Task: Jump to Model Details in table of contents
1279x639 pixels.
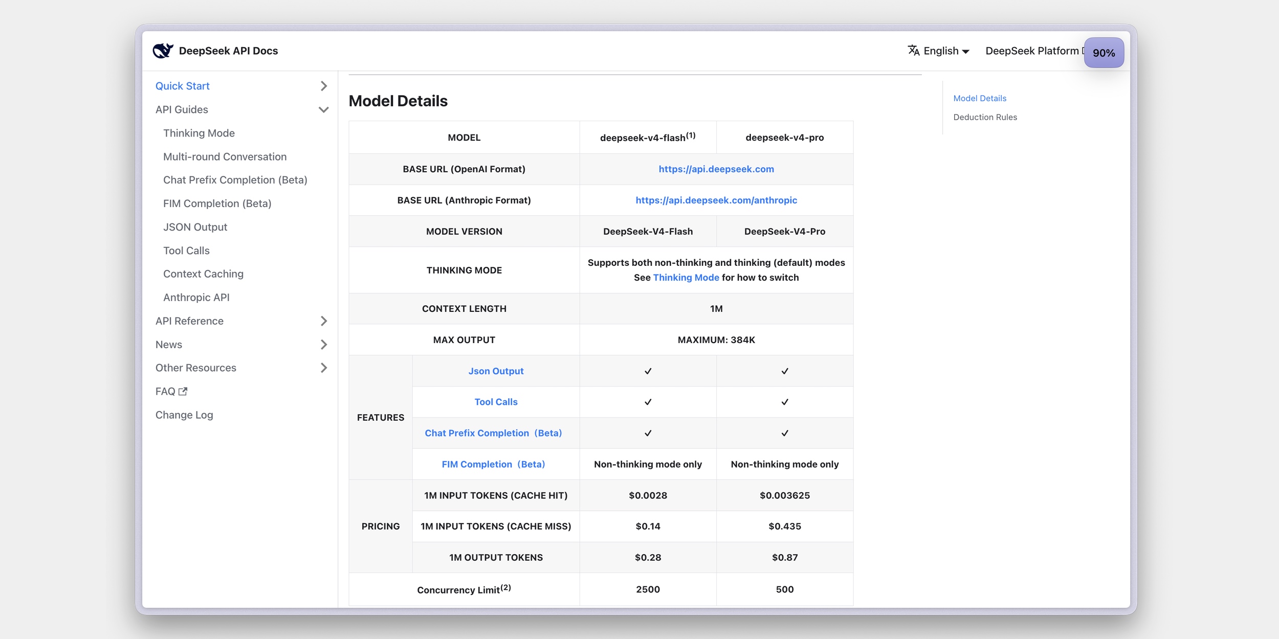Action: click(x=980, y=98)
